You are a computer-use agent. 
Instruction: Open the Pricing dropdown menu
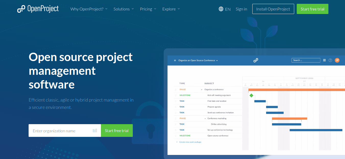pos(148,9)
